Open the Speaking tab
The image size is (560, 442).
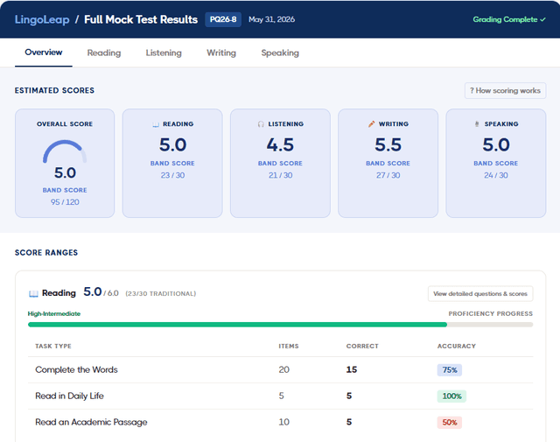280,53
